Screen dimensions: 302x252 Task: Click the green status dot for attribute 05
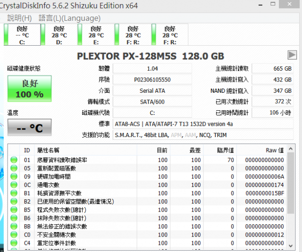point(14,168)
